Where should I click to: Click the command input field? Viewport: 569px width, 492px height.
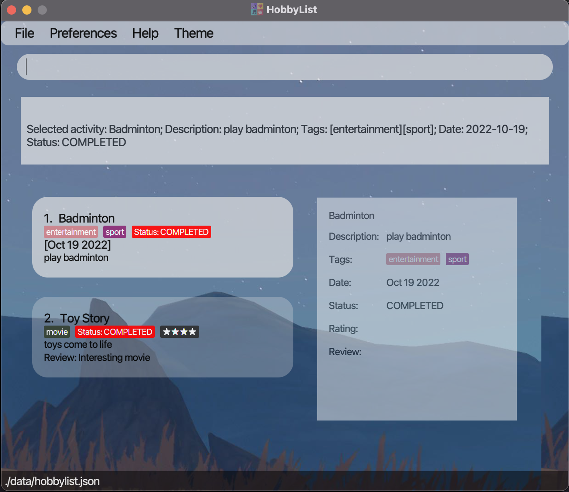tap(285, 67)
